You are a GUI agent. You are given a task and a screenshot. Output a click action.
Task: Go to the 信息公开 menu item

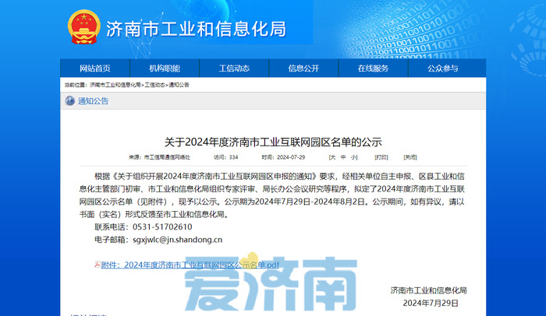[303, 68]
